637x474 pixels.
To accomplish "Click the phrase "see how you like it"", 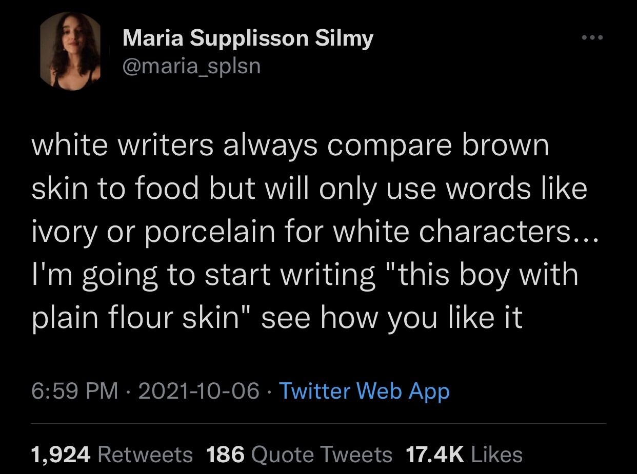I will point(392,317).
